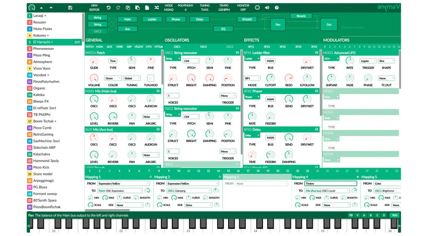The image size is (428, 236).
Task: Click the MIDI connector icon in toolbar
Action: [x=257, y=8]
